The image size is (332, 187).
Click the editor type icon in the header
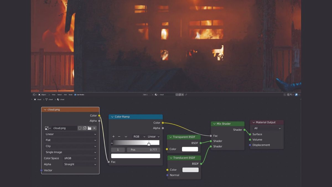point(34,94)
